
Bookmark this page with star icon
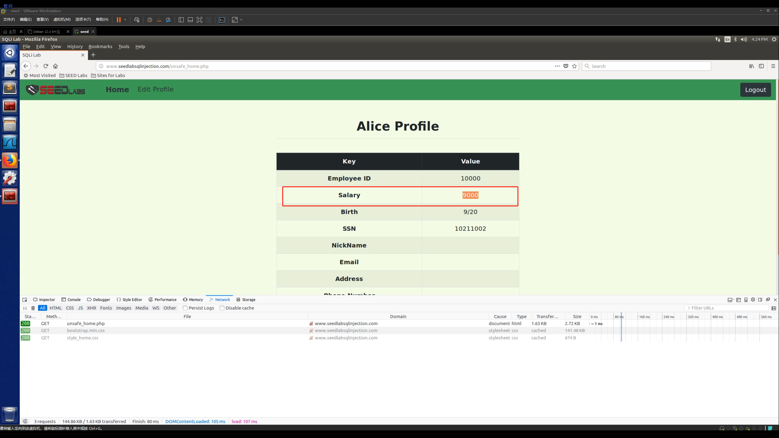574,66
